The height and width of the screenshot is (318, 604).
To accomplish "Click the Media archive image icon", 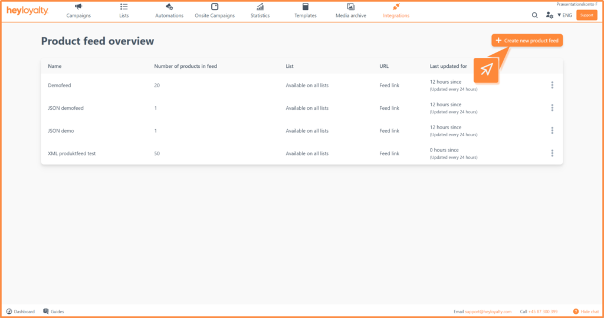I will pyautogui.click(x=351, y=6).
